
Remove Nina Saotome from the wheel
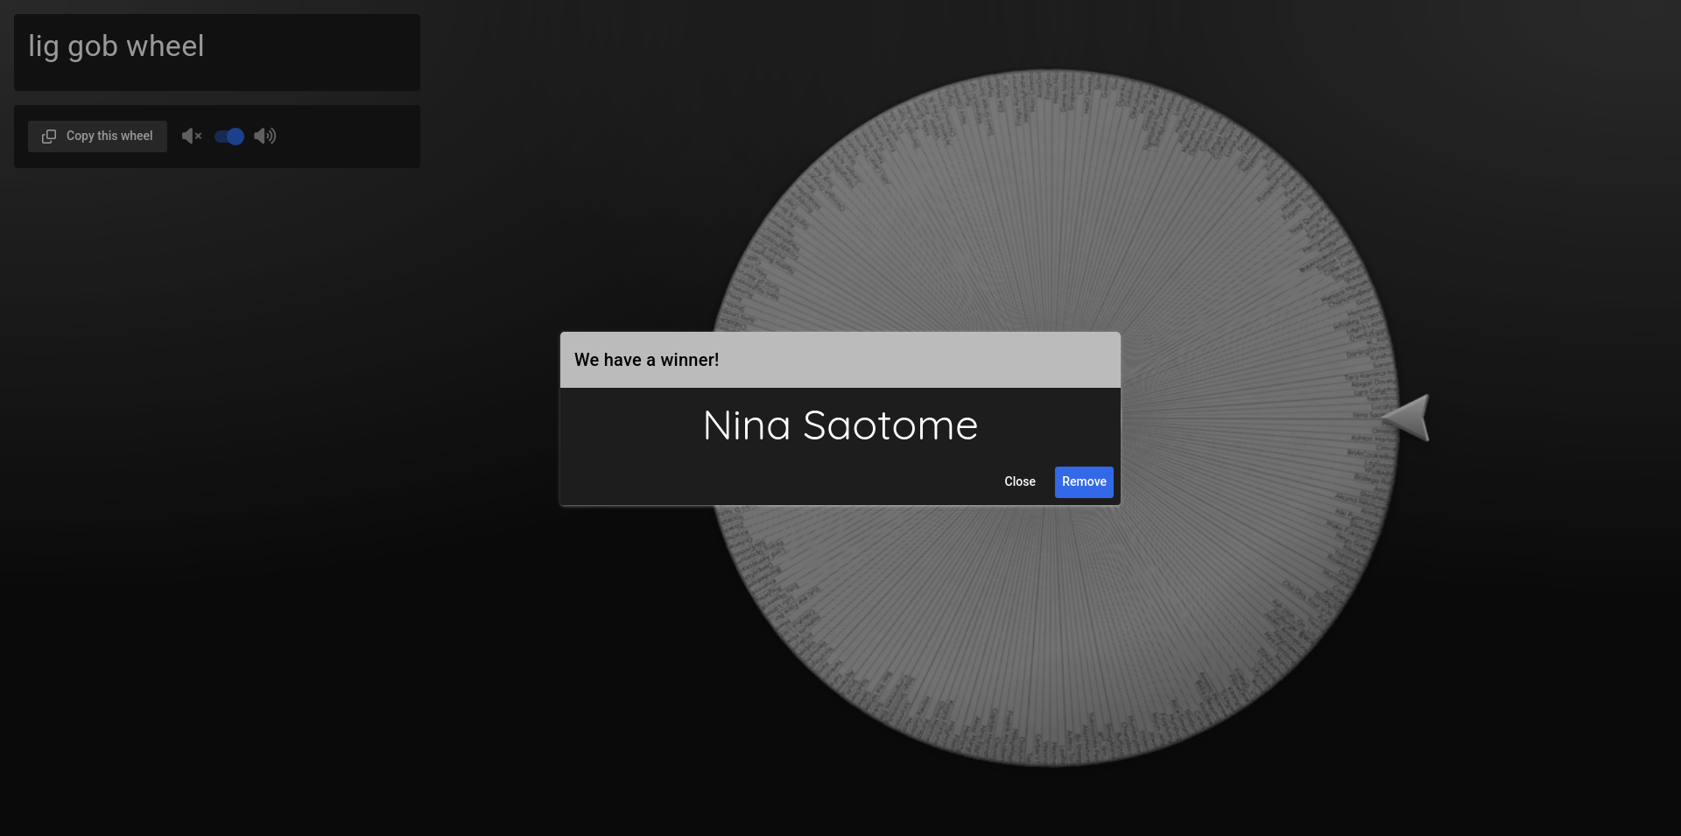(x=1084, y=482)
